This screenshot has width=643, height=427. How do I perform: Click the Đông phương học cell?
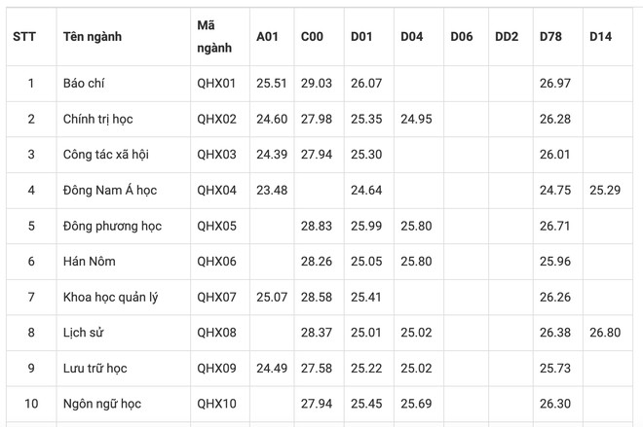click(x=109, y=226)
